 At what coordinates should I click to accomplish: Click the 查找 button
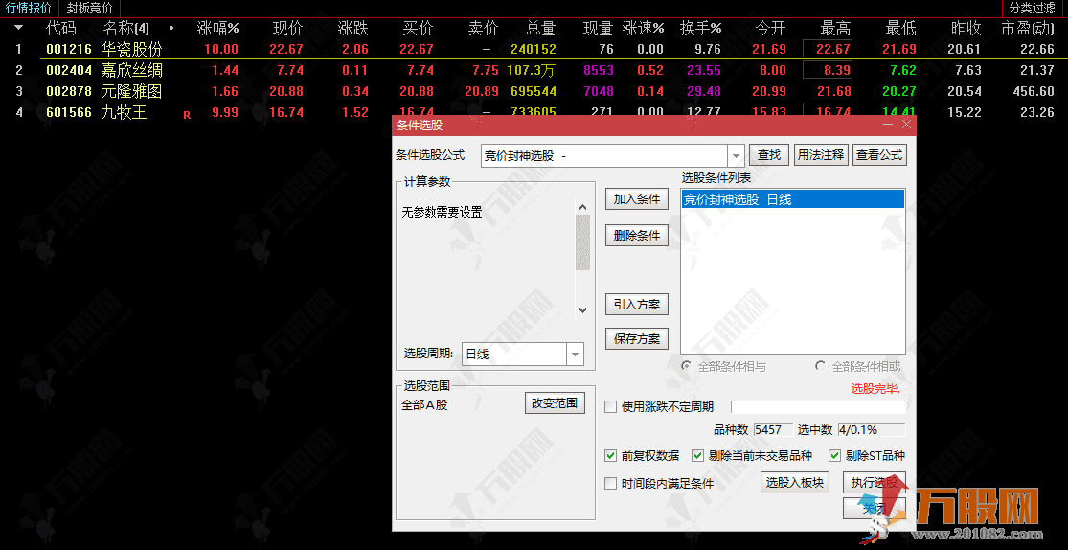click(769, 155)
